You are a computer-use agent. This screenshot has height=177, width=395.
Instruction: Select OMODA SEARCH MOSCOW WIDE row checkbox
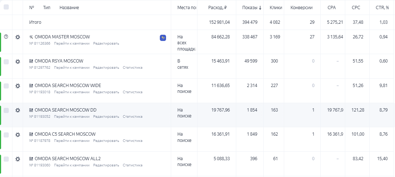(x=6, y=86)
